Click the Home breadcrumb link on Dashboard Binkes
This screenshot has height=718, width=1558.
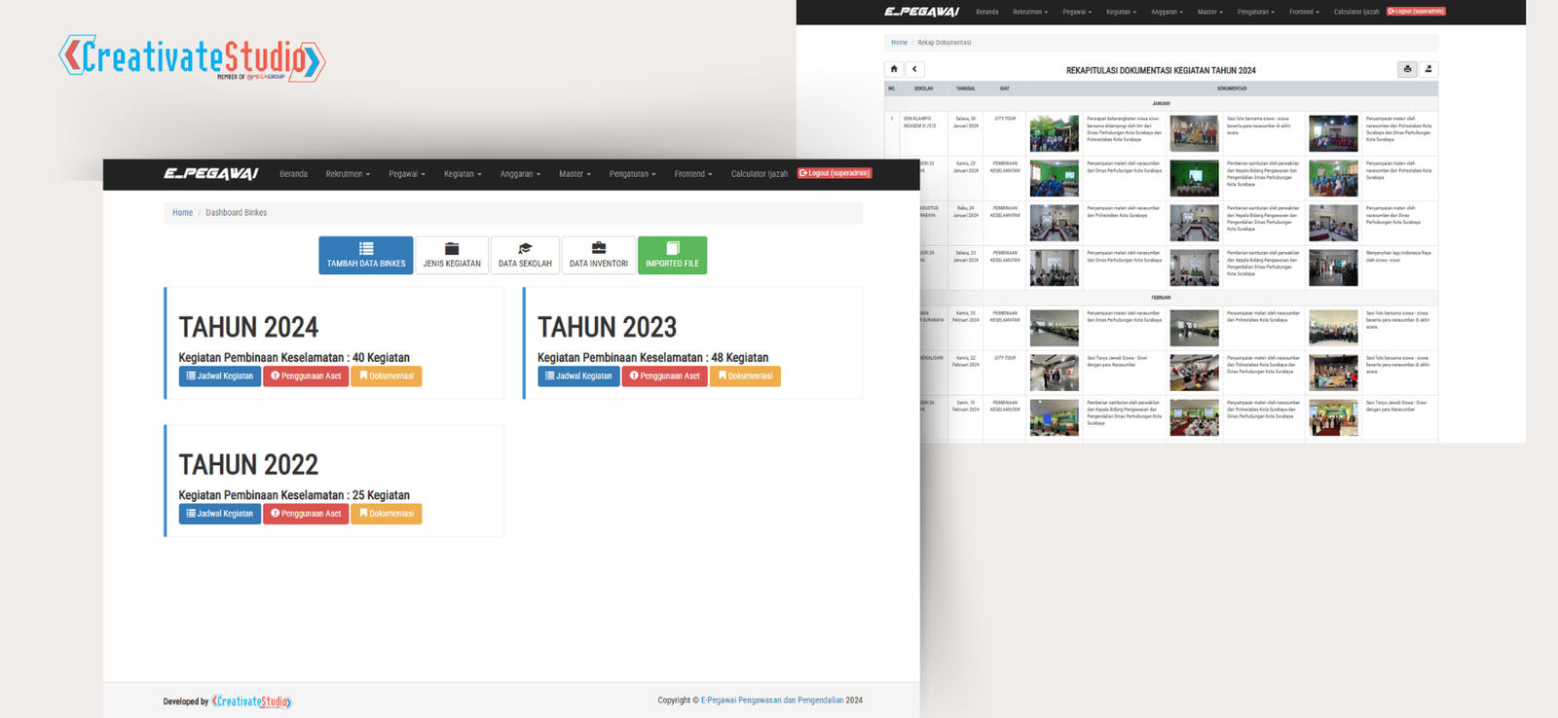182,213
